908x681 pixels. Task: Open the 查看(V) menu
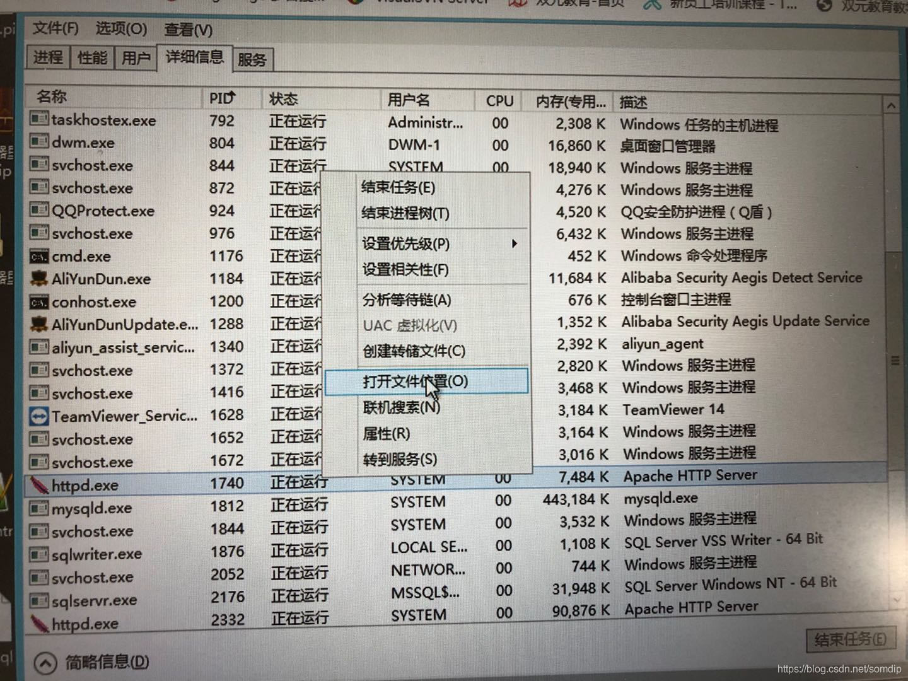coord(188,30)
